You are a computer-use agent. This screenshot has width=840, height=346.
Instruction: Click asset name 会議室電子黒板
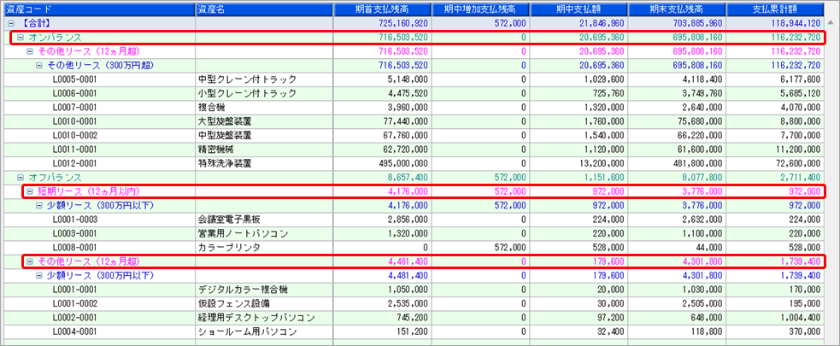point(229,220)
